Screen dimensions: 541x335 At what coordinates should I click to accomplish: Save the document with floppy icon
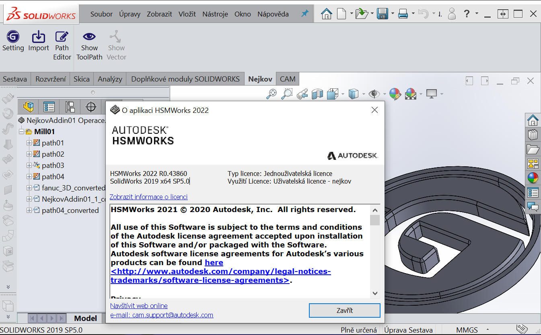coord(382,14)
